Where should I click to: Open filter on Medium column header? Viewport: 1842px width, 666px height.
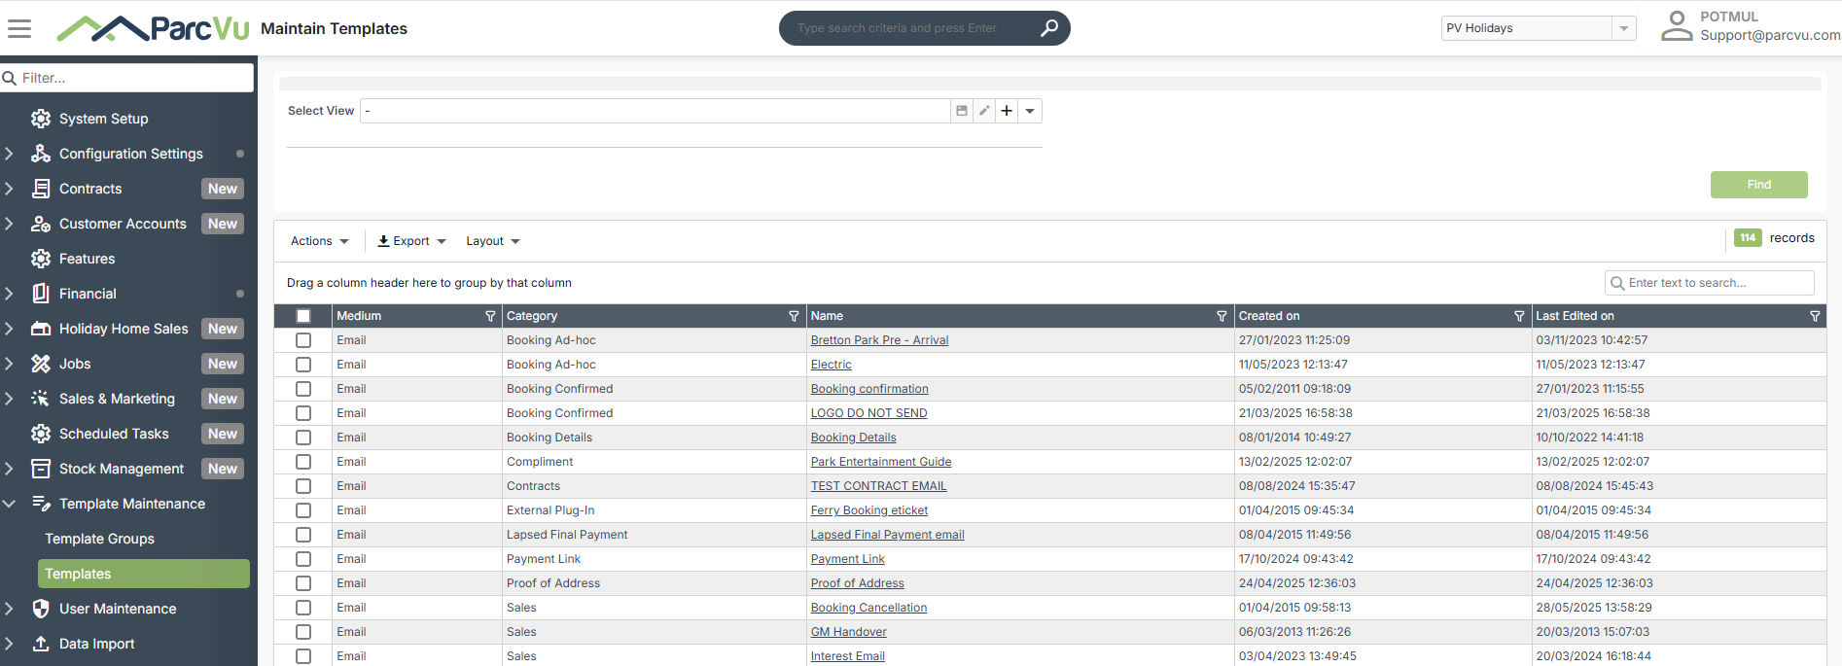pyautogui.click(x=490, y=316)
